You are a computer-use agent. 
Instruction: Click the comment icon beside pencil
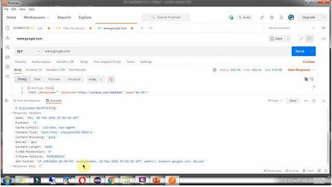click(x=309, y=38)
